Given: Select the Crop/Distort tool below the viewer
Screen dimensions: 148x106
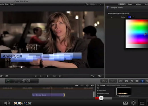Looking at the screenshot, I should [7, 76].
